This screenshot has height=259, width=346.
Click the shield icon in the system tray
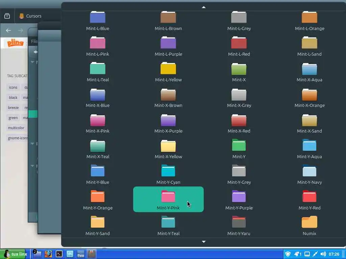click(288, 254)
